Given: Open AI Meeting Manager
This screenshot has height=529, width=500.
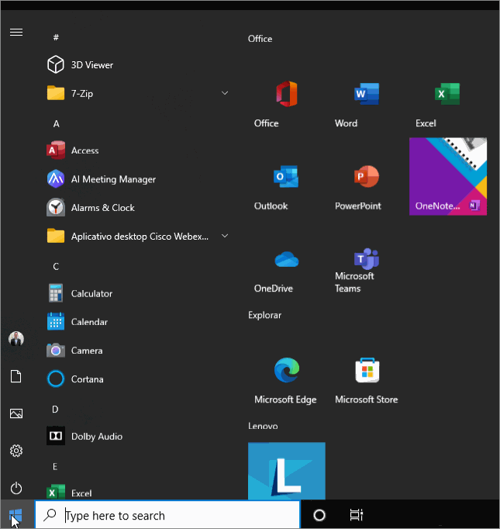Looking at the screenshot, I should point(138,179).
